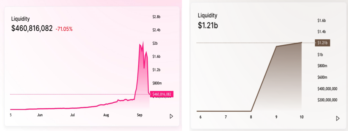Click the Aug label on pink chart axis
The width and height of the screenshot is (348, 131).
coord(106,115)
